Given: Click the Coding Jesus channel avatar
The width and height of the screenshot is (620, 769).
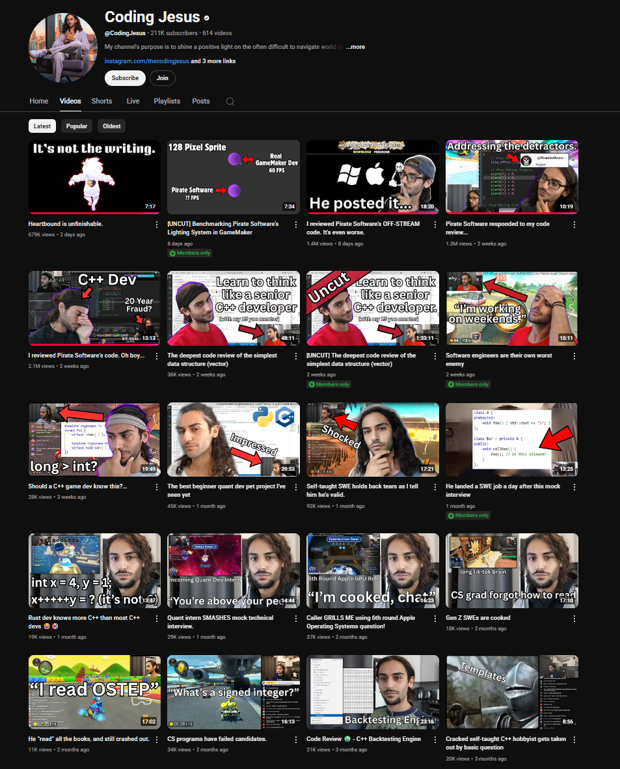Looking at the screenshot, I should click(x=62, y=48).
